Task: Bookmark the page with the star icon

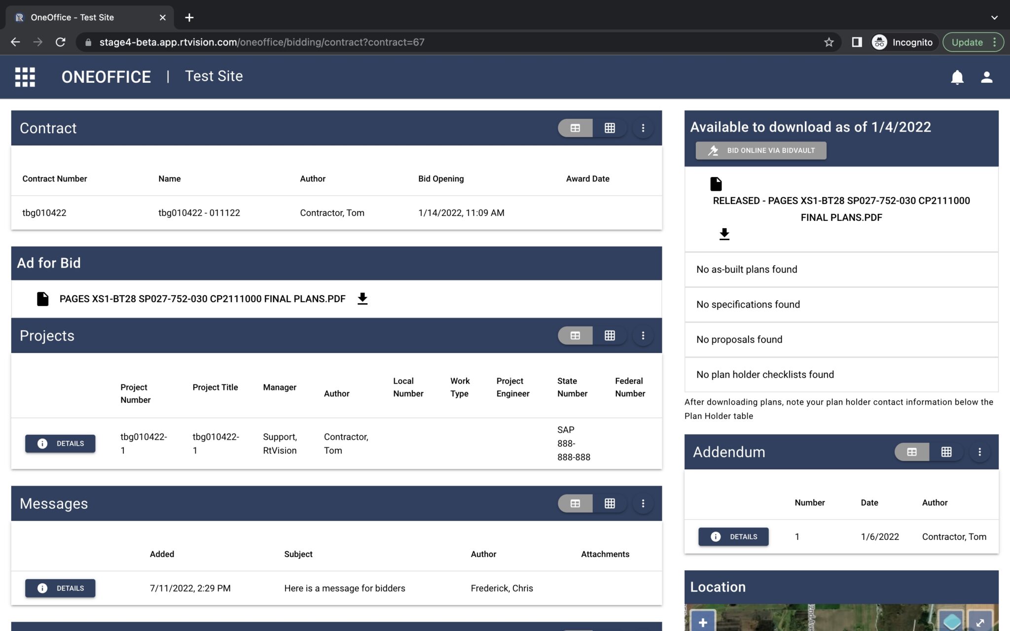Action: pyautogui.click(x=829, y=42)
